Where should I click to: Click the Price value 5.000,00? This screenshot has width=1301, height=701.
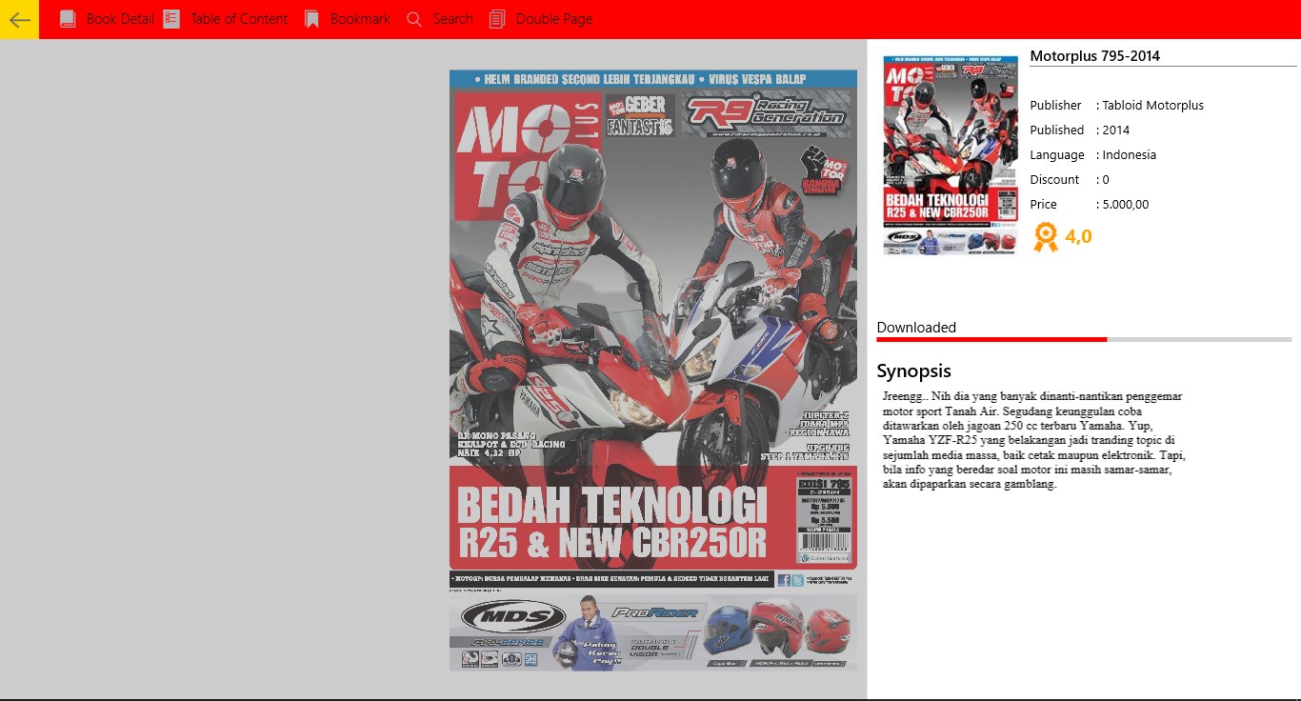pos(1126,205)
